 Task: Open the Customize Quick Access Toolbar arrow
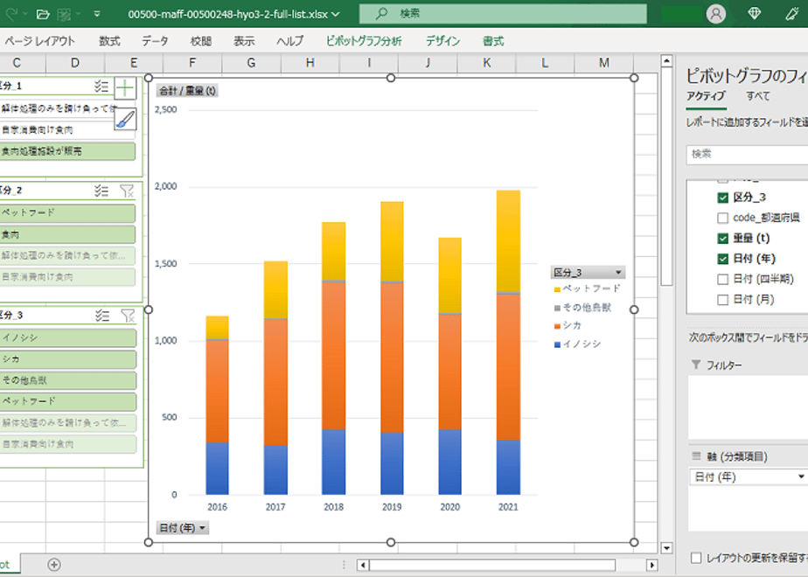[x=97, y=14]
